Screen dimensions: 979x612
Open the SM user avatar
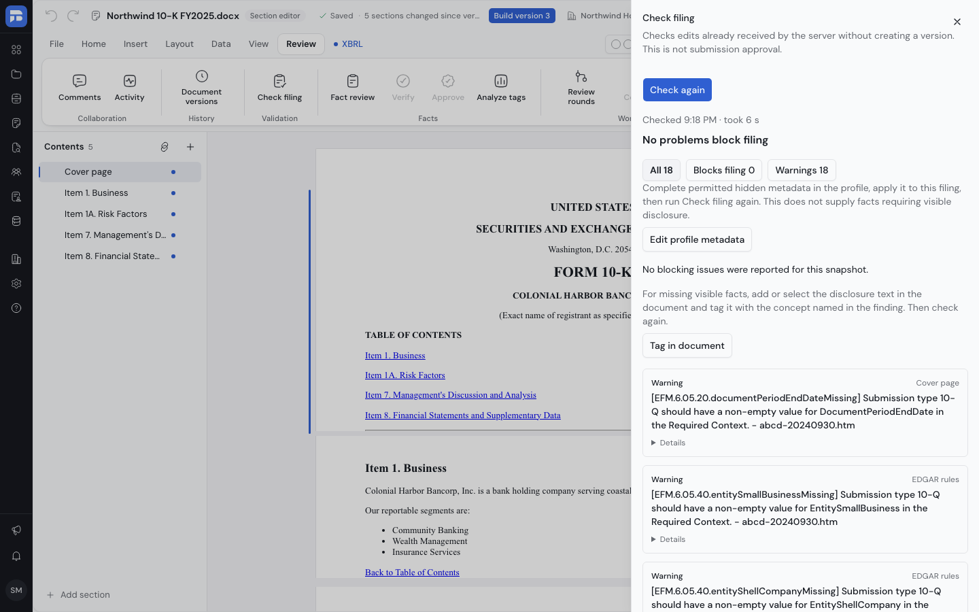tap(16, 590)
